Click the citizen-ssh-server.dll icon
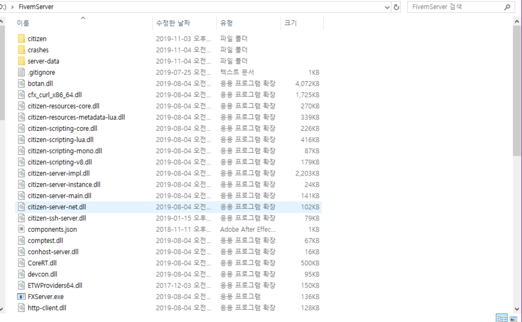The width and height of the screenshot is (522, 322). pos(21,218)
